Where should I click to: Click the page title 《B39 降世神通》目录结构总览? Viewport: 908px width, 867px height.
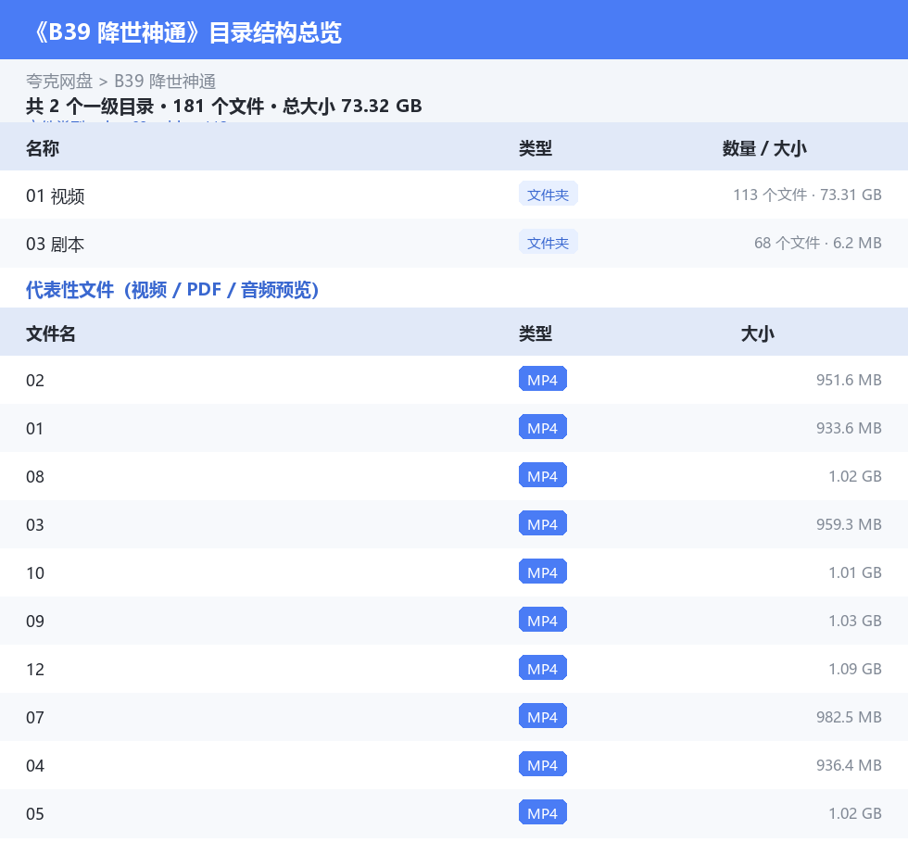click(x=186, y=32)
